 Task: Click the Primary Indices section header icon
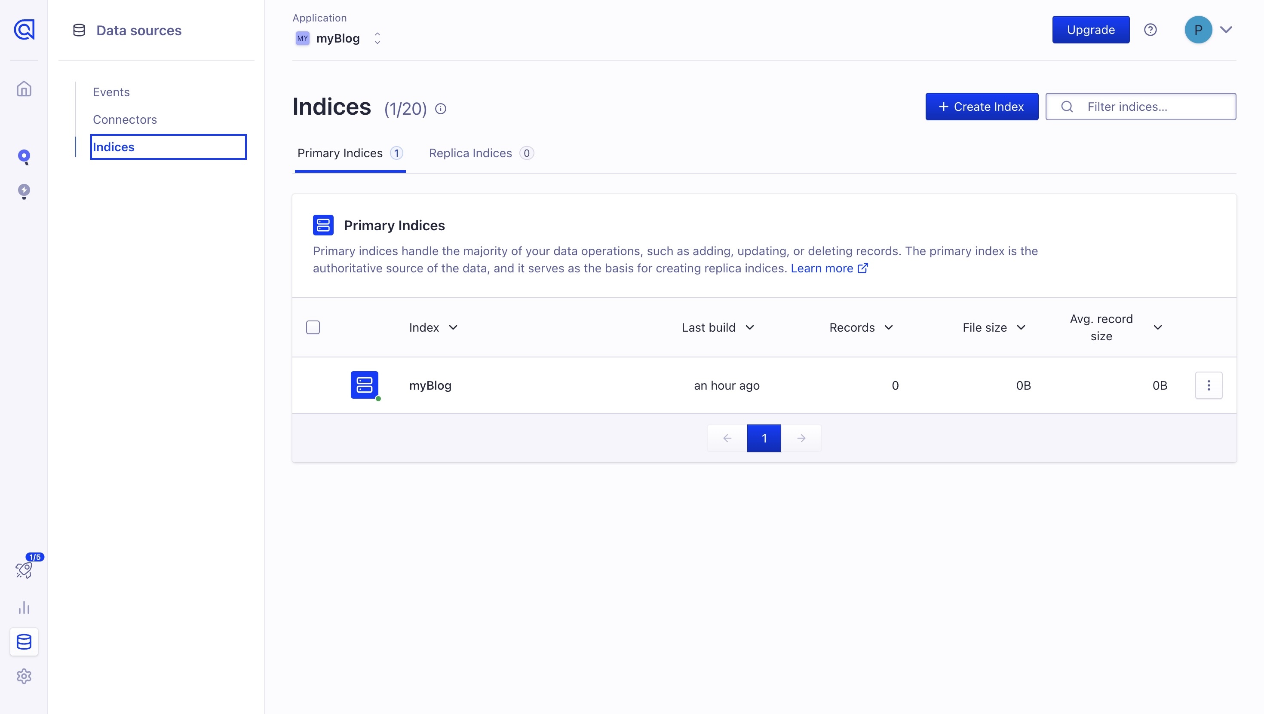tap(323, 225)
